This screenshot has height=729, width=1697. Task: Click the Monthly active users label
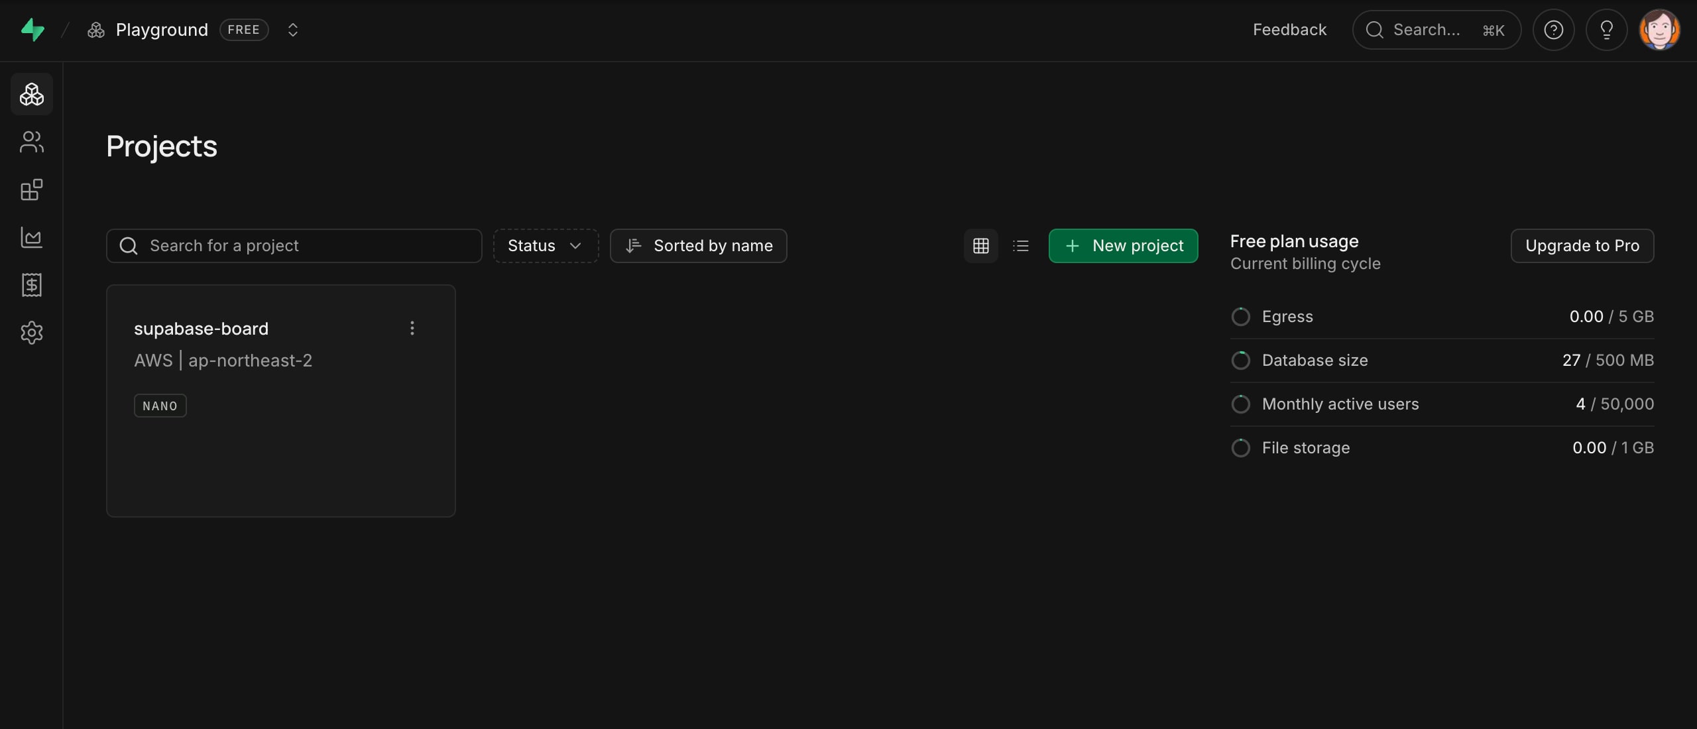pos(1340,404)
